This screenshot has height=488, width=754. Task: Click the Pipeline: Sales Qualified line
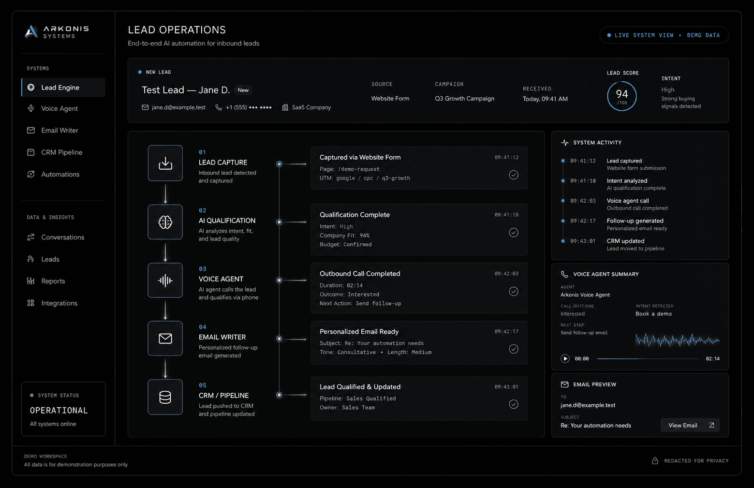[x=358, y=399]
